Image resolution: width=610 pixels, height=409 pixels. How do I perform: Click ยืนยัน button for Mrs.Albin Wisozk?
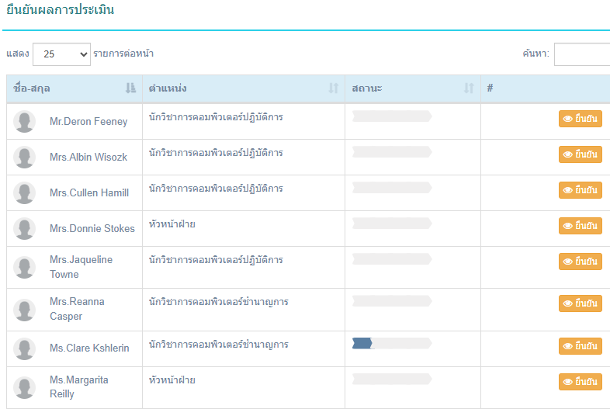tap(581, 154)
